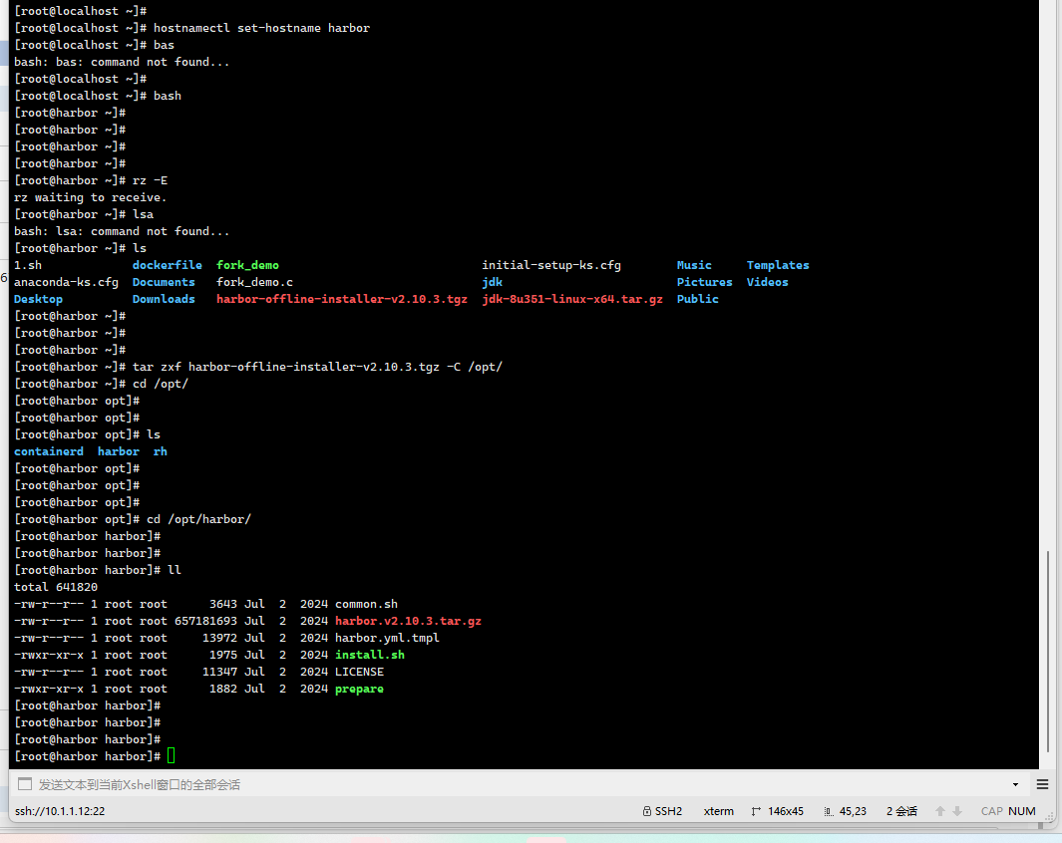Click the xterm terminal type indicator
1062x843 pixels.
click(x=719, y=811)
